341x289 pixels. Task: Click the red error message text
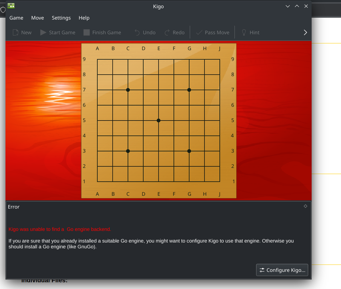[x=60, y=229]
